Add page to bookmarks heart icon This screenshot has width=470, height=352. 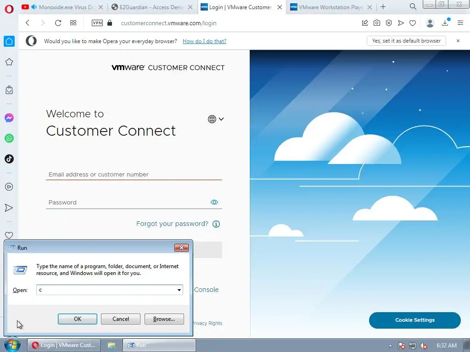413,23
